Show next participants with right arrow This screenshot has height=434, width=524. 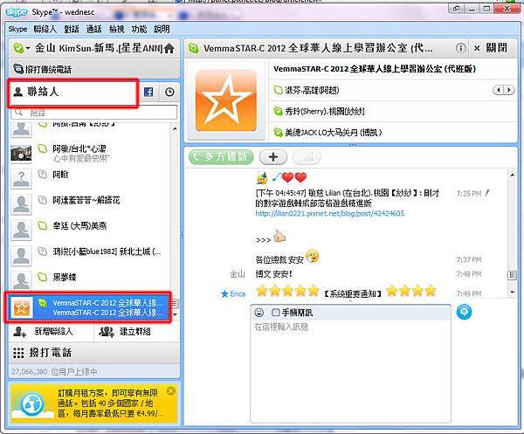[509, 90]
